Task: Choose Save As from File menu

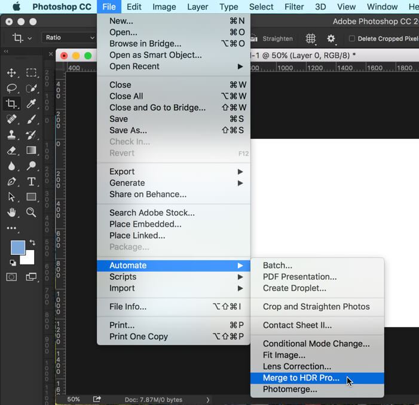Action: [x=173, y=130]
